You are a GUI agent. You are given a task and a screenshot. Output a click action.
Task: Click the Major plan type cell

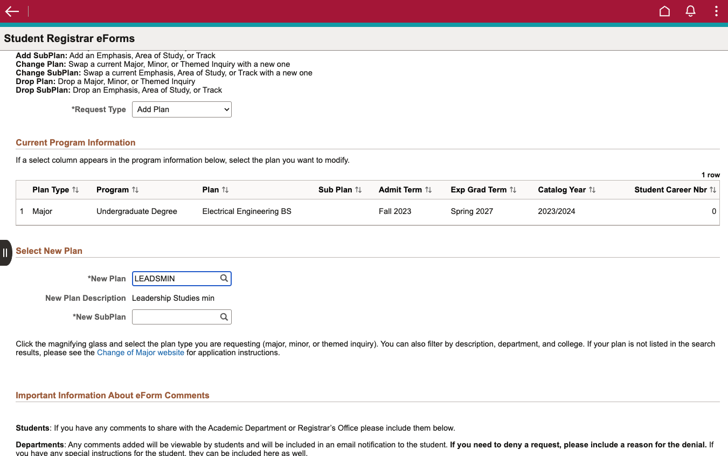point(42,211)
